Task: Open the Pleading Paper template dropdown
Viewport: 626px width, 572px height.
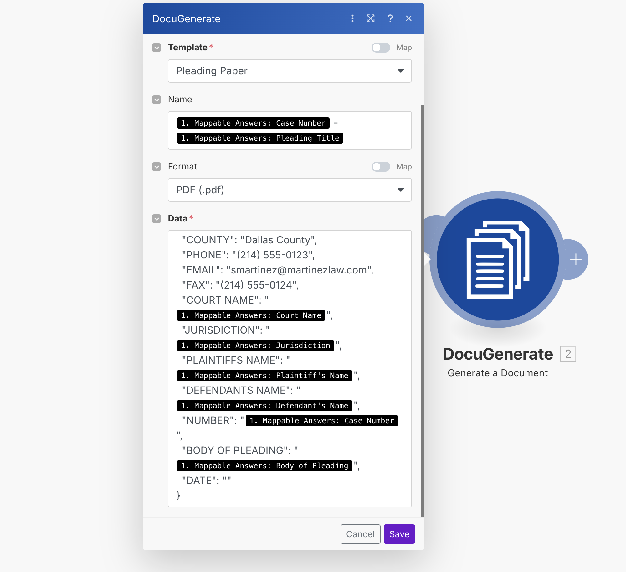Action: 290,71
